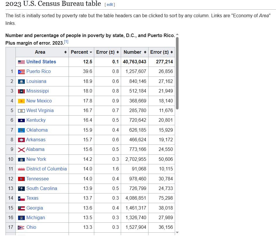Open the edit link for the section
276x237 pixels.
110,5
